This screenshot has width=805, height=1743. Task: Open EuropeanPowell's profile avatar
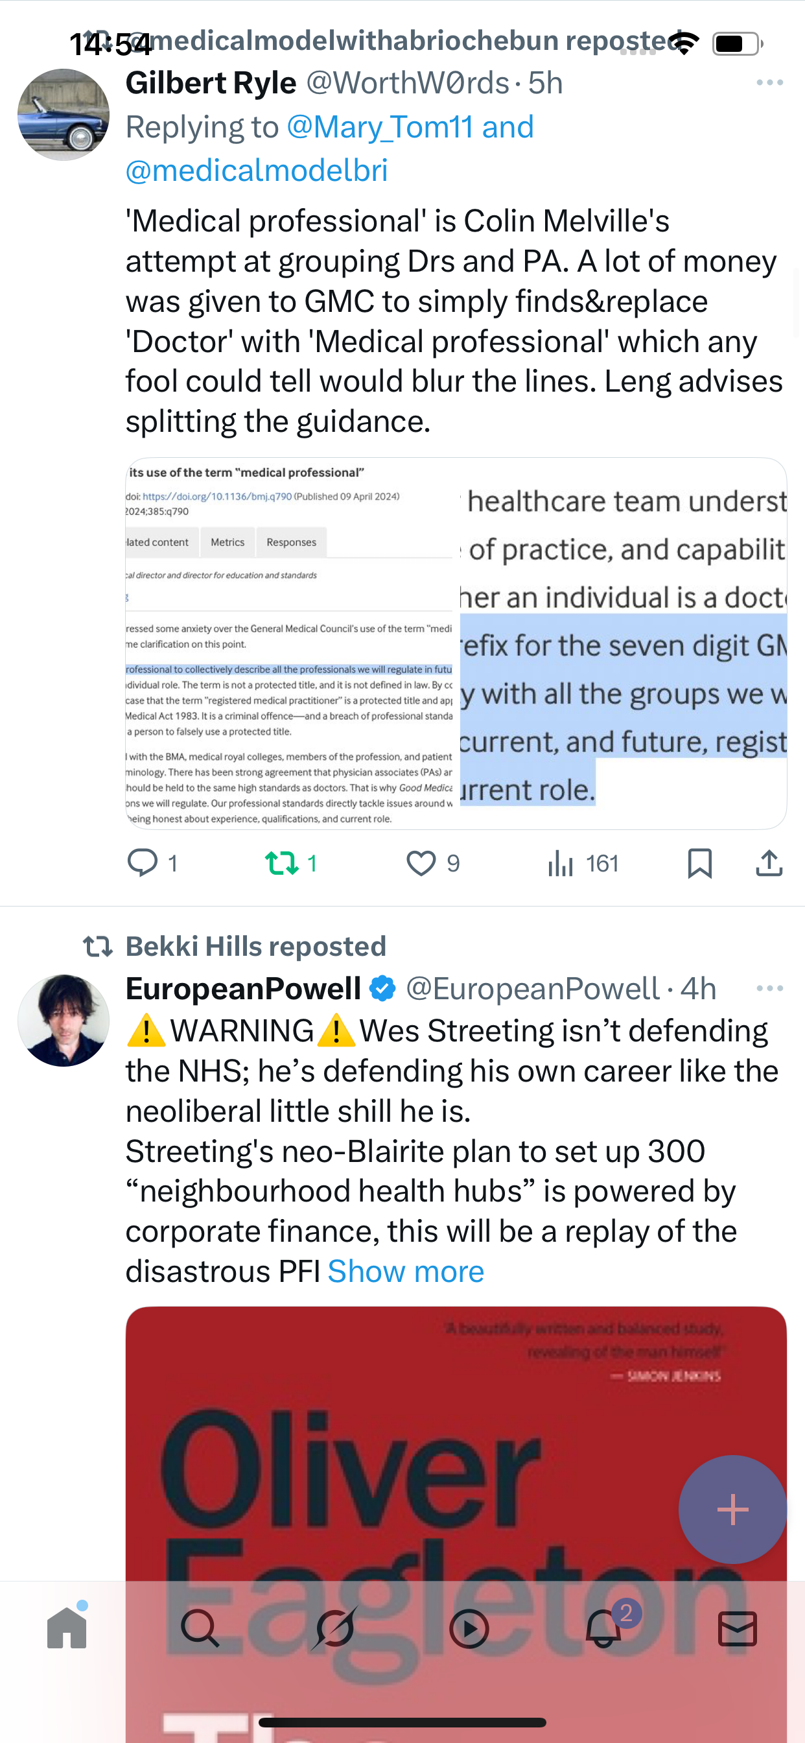pyautogui.click(x=64, y=1021)
